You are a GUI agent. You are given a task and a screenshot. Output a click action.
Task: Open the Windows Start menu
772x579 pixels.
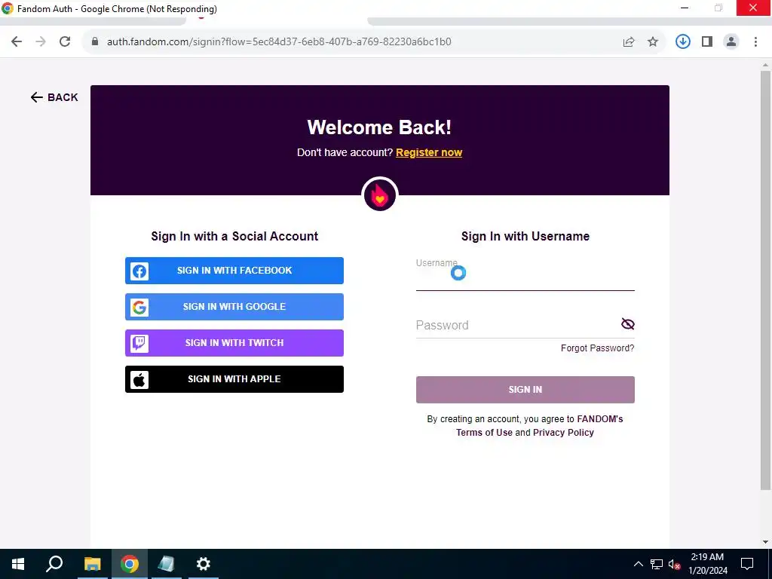[18, 564]
